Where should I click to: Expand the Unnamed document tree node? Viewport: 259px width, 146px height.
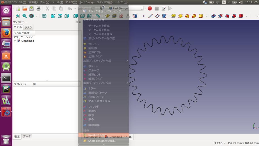click(15, 41)
